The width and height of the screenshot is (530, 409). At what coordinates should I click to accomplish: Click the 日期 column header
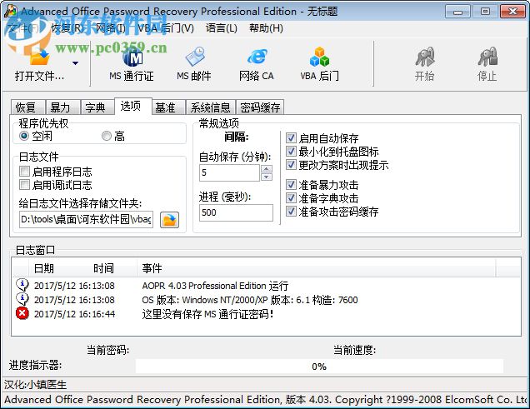pyautogui.click(x=44, y=268)
